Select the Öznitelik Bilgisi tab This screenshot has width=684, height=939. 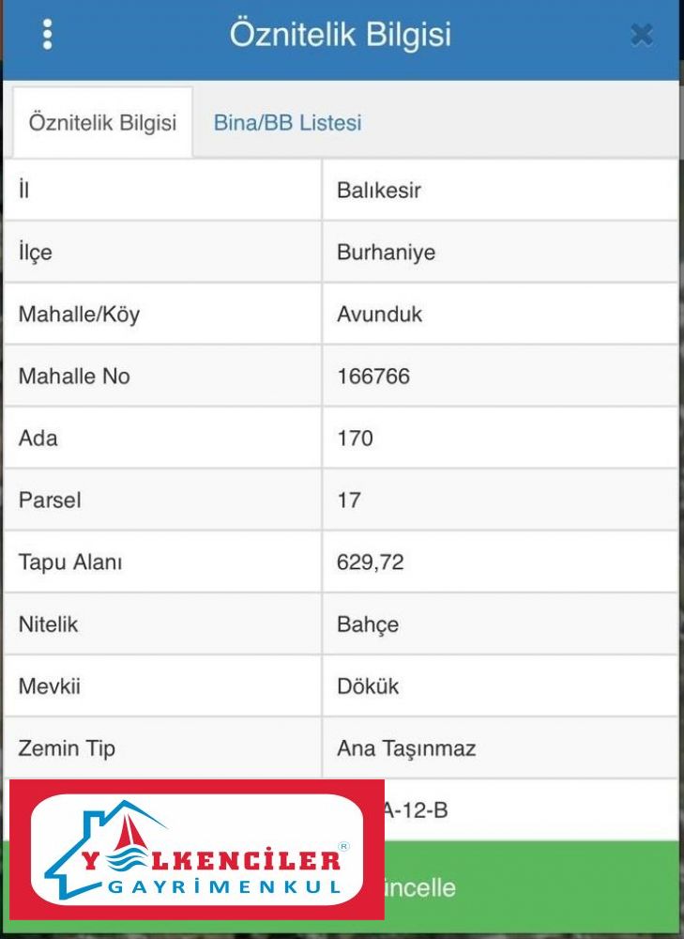pyautogui.click(x=102, y=123)
